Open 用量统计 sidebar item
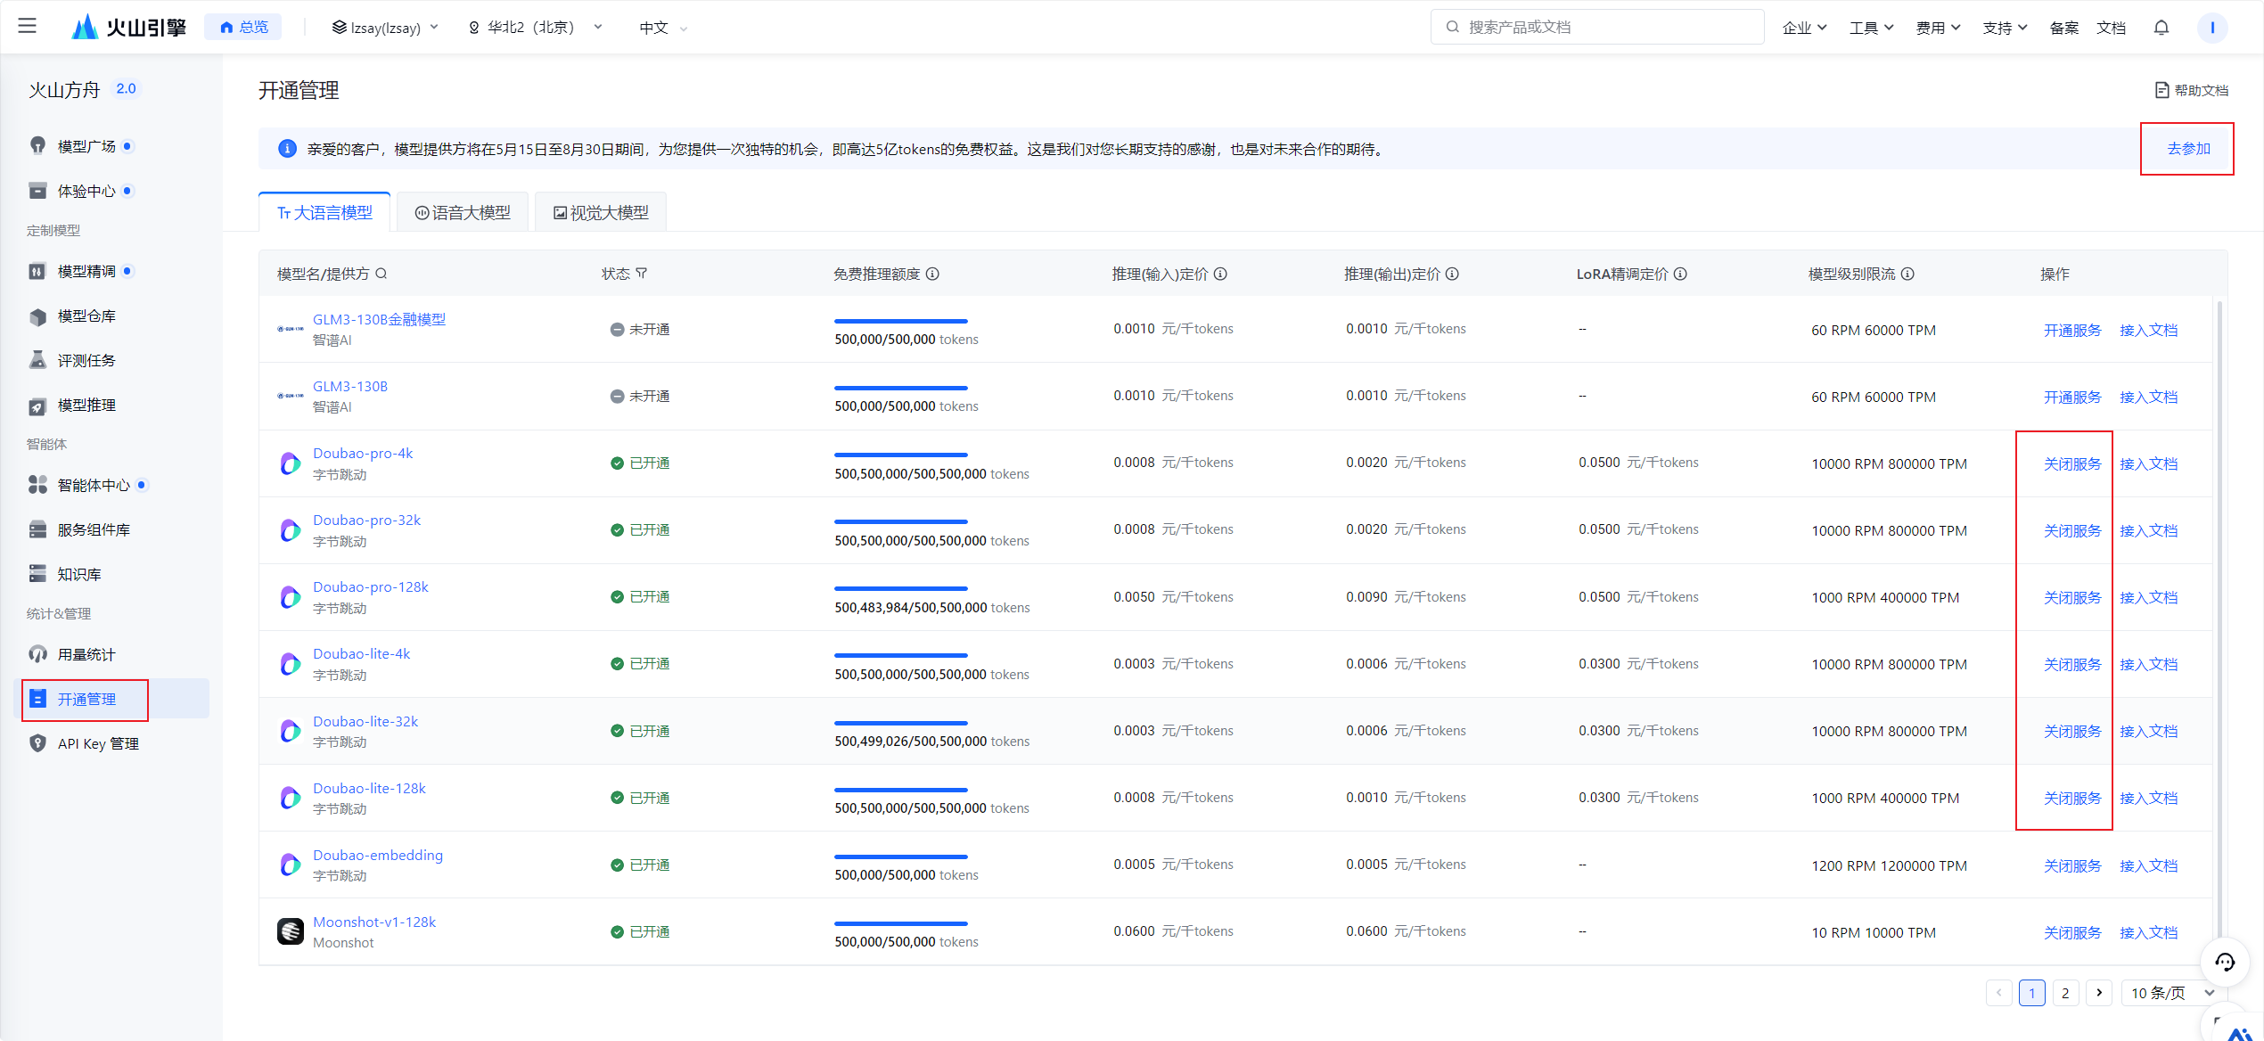2264x1041 pixels. [86, 654]
